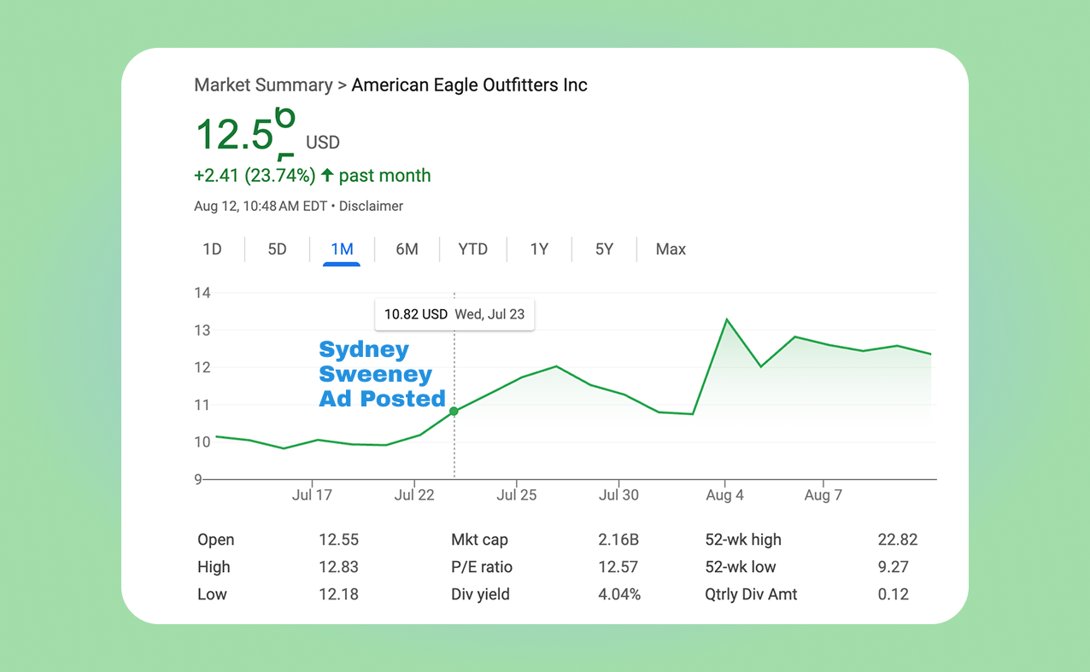The image size is (1090, 672).
Task: Switch chart to 6M range
Action: [407, 249]
